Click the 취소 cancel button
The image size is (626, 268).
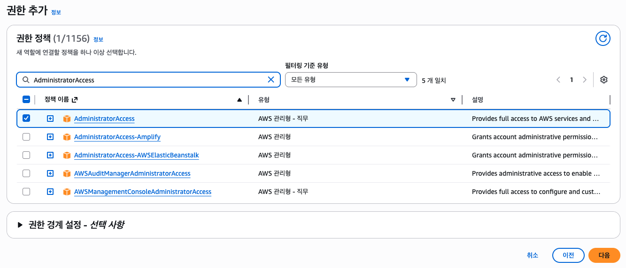533,255
